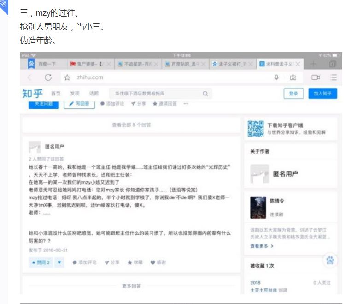Click the 写回答 button
This screenshot has width=345, height=304.
[79, 104]
